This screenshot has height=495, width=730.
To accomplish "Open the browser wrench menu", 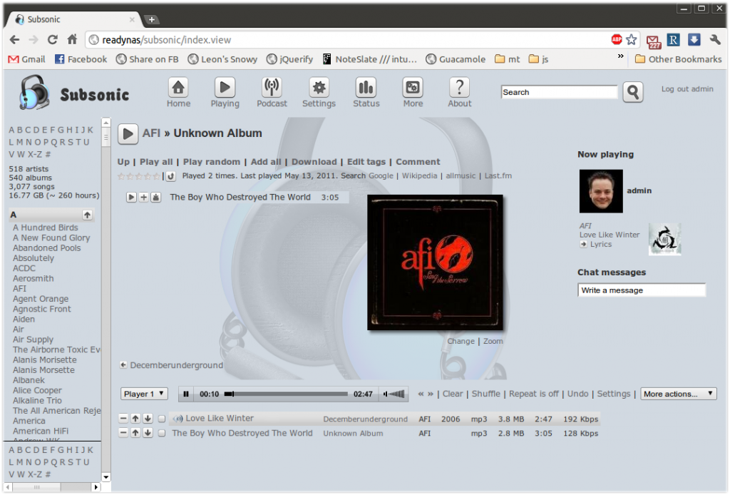I will point(714,39).
